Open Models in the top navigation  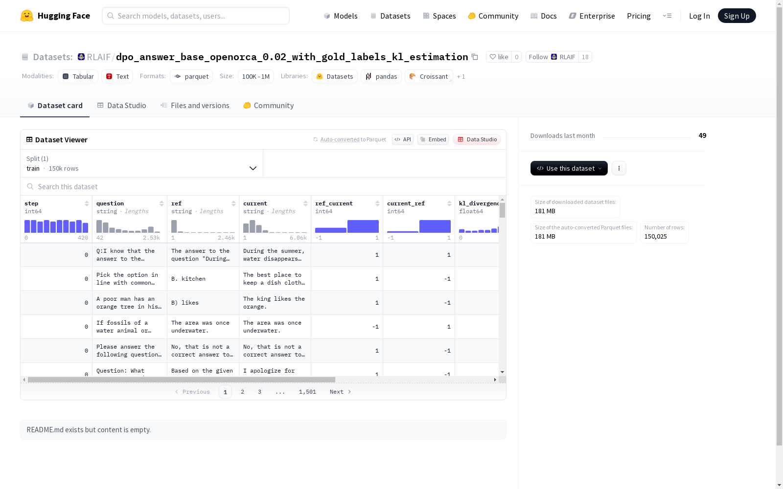(x=341, y=16)
